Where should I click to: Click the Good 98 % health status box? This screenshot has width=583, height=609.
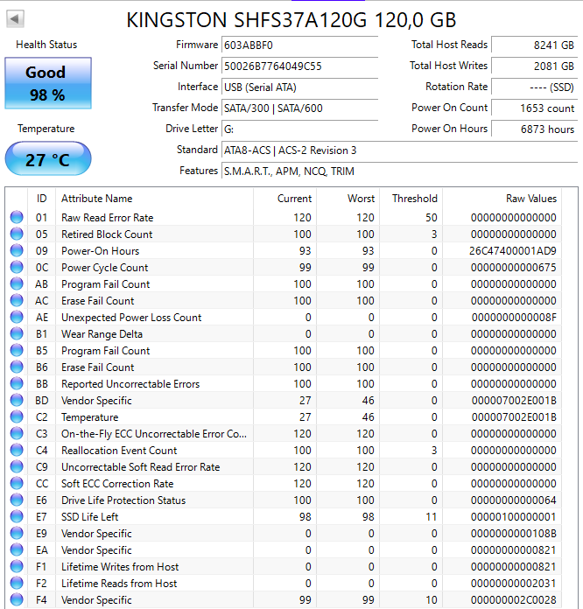[48, 83]
